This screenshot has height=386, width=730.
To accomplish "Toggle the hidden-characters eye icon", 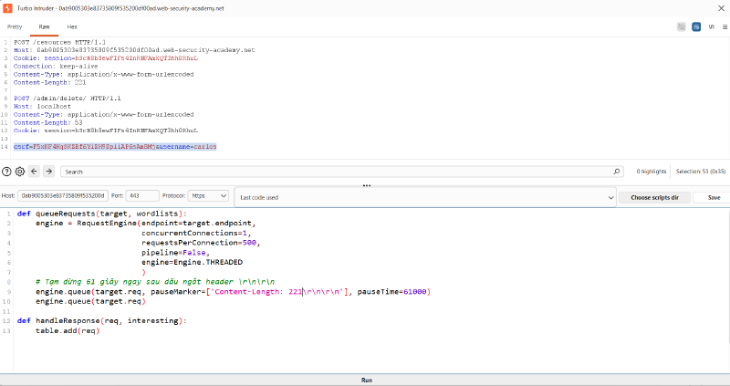I will 681,27.
